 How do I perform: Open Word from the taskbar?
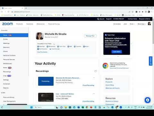(78, 107)
